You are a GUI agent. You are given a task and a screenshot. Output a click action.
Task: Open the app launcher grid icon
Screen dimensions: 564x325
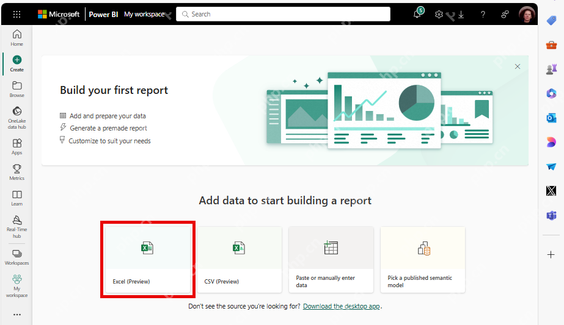click(x=16, y=15)
